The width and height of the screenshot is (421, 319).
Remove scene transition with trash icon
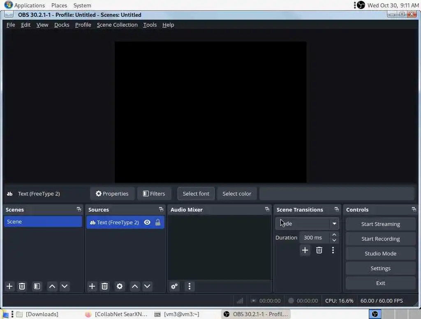[319, 250]
